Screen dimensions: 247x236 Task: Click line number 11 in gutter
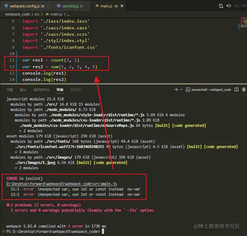(12, 60)
